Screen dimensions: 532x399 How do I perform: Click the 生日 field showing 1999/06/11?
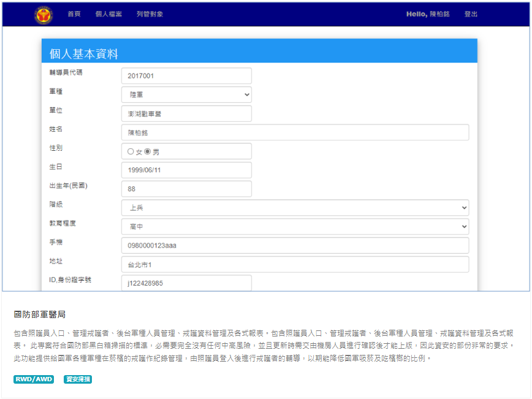(x=186, y=170)
